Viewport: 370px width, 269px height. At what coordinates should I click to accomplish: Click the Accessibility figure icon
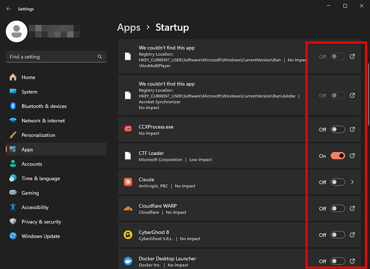[x=13, y=207]
